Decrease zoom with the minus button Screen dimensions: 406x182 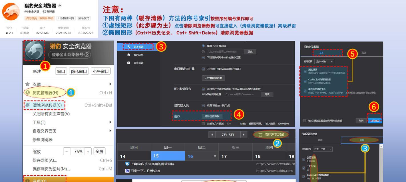pyautogui.click(x=67, y=152)
